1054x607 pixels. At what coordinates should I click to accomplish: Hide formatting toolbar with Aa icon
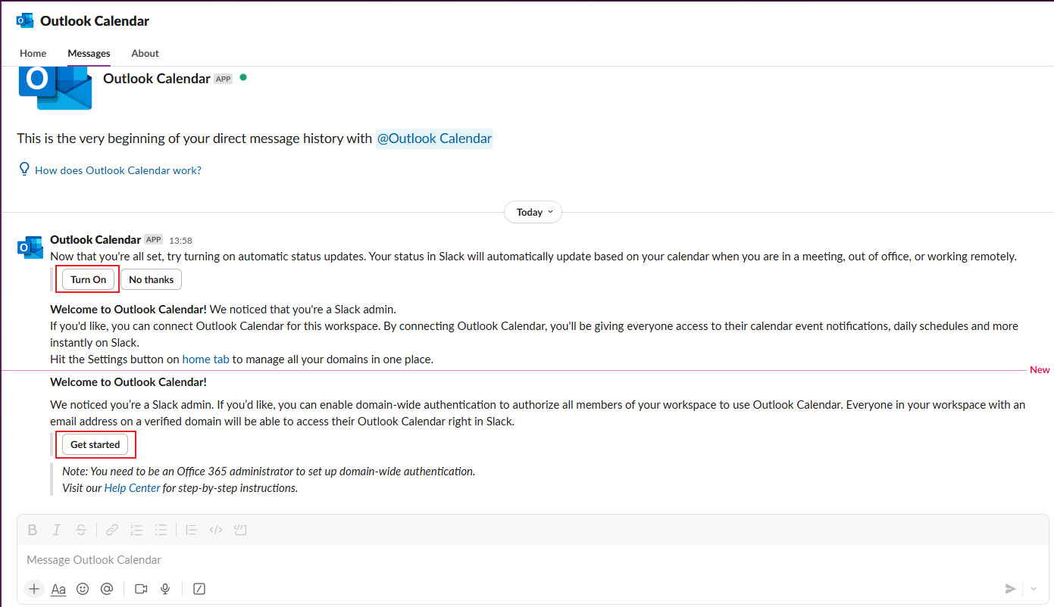58,589
